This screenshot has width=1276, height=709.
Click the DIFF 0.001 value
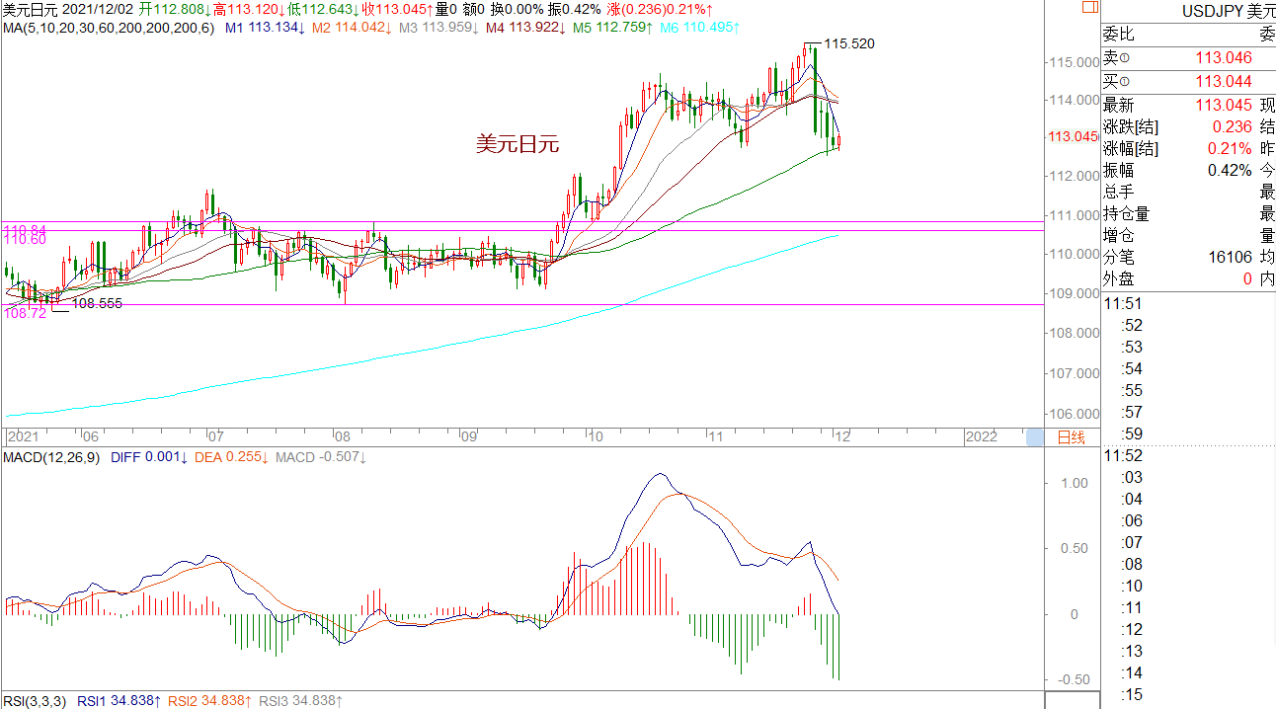click(x=151, y=458)
